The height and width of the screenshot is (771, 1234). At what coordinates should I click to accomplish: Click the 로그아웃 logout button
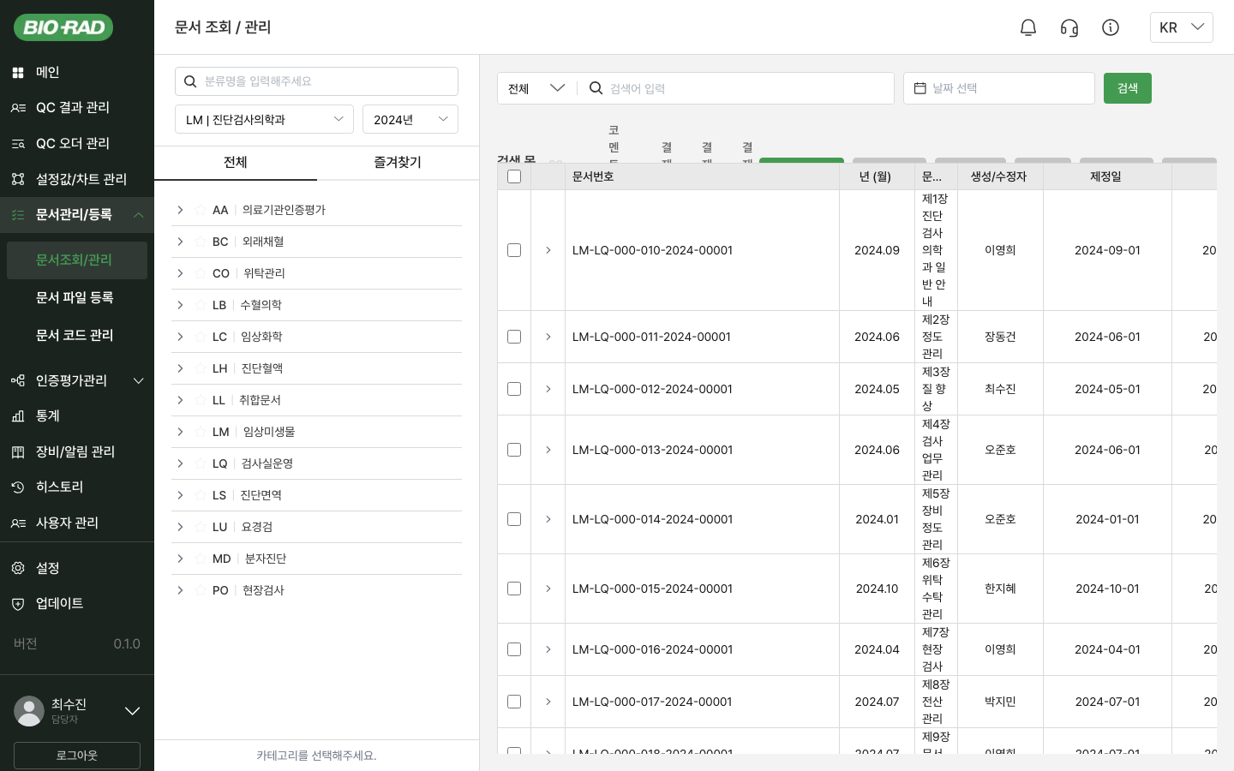(76, 756)
